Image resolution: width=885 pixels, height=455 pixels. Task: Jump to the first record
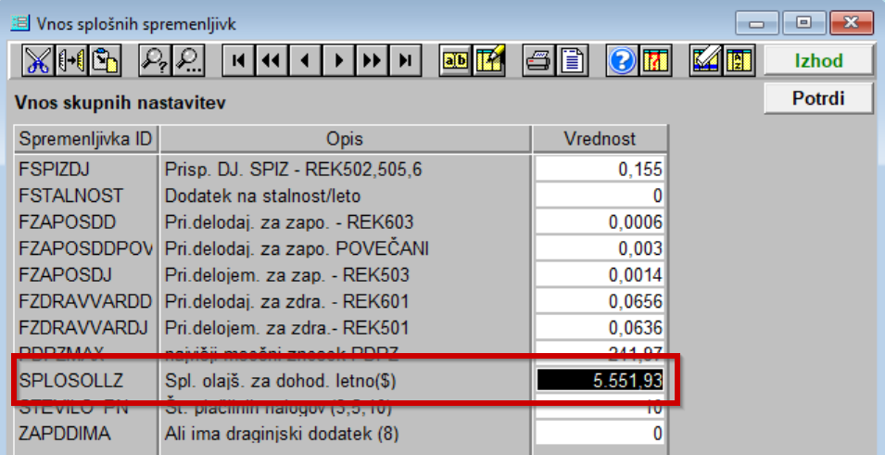(x=238, y=61)
